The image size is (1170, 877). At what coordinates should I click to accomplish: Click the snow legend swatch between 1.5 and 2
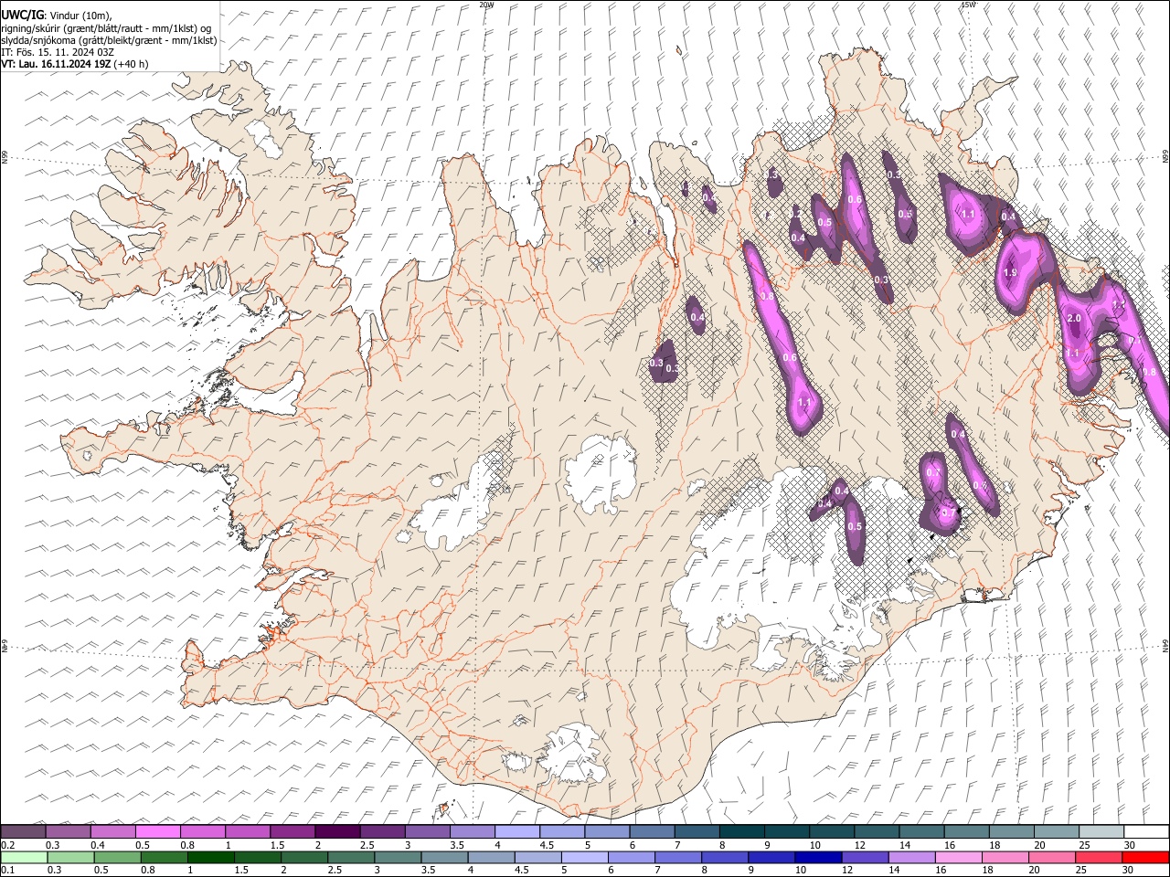click(x=292, y=831)
